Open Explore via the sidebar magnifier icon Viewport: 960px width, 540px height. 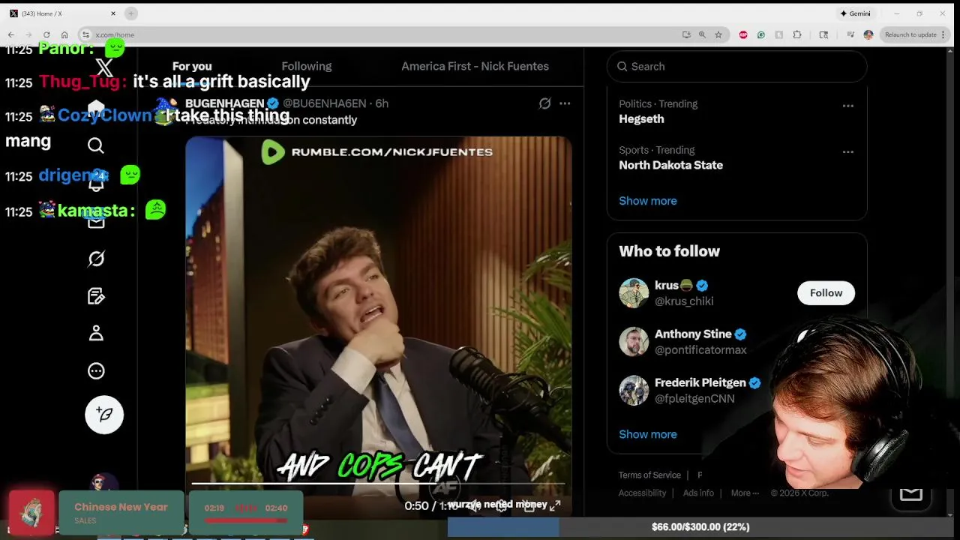(96, 145)
